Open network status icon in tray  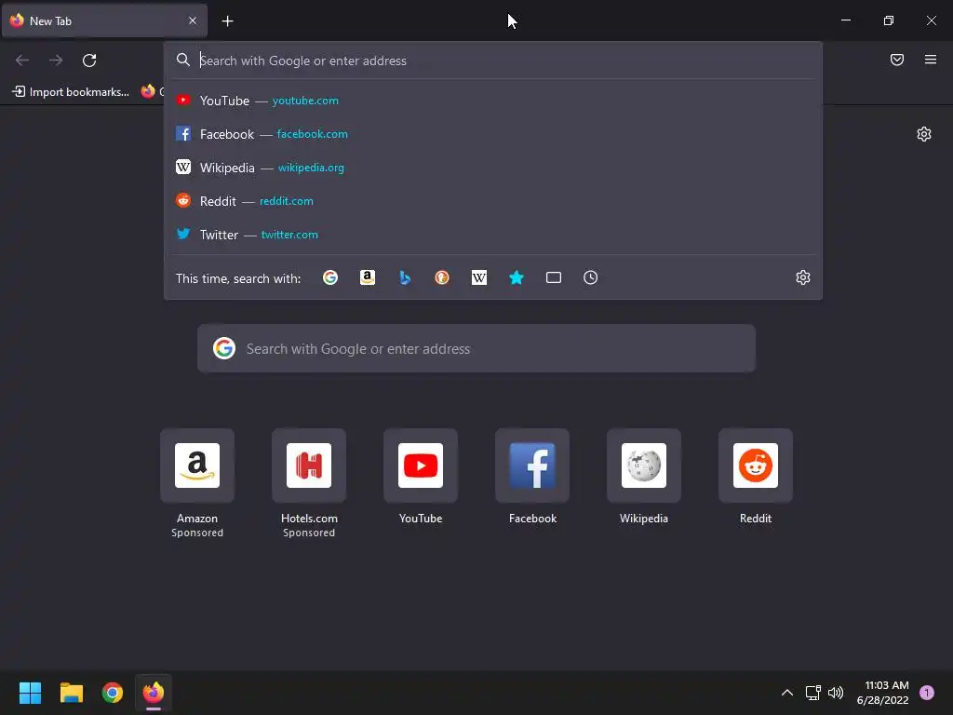click(x=812, y=693)
